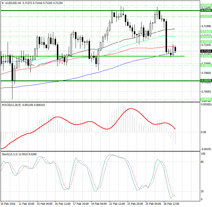Select the 0.72600 green price tag
The image size is (212, 207).
coord(205,5)
